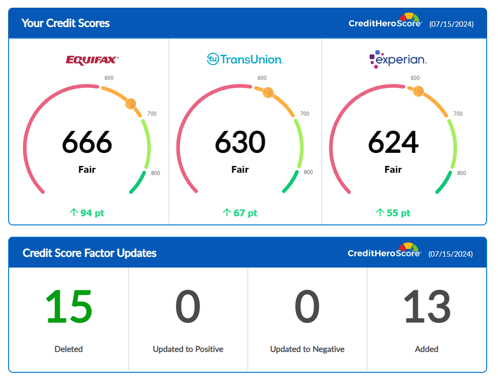Click the 13 added count
The width and height of the screenshot is (498, 380).
[427, 307]
